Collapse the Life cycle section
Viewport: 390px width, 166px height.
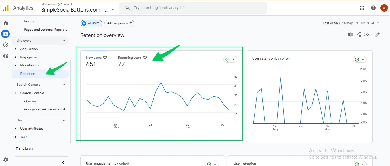64,41
